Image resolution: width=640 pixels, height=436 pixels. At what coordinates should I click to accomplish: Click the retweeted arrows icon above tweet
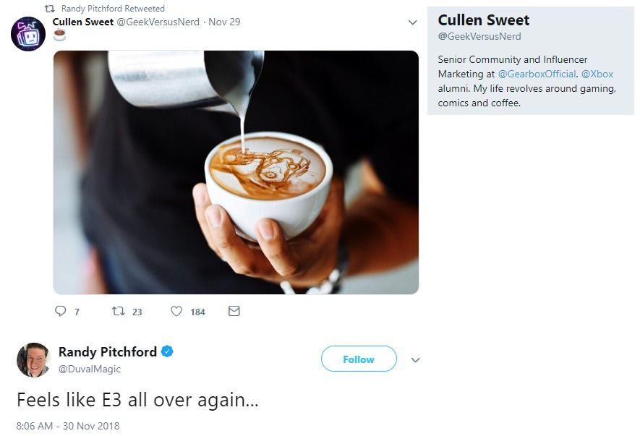[x=50, y=9]
